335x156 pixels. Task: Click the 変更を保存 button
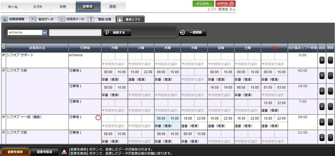pos(15,152)
